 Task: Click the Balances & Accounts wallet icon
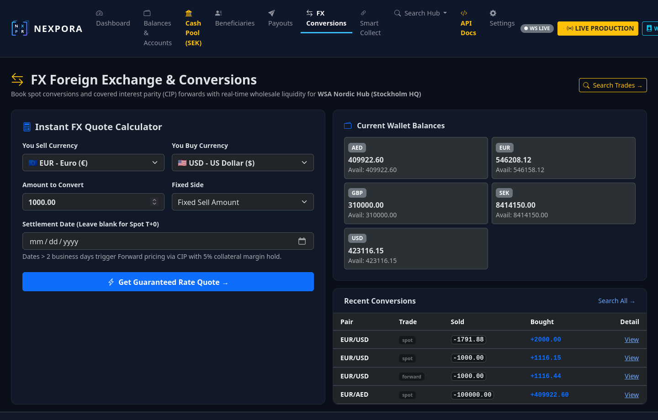147,13
